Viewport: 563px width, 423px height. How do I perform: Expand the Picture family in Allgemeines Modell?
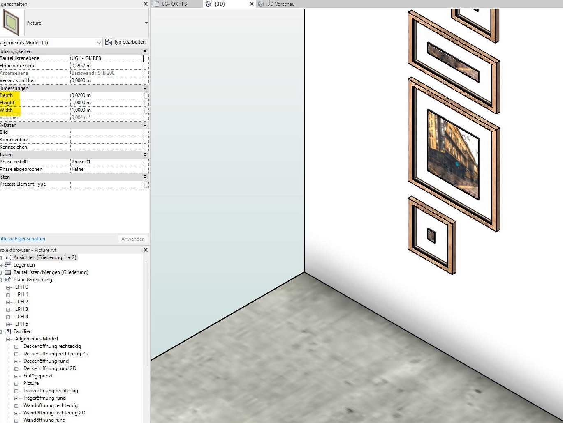[x=16, y=383]
